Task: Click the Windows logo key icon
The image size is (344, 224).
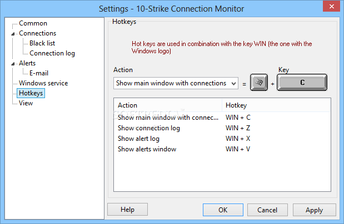Action: [x=259, y=82]
